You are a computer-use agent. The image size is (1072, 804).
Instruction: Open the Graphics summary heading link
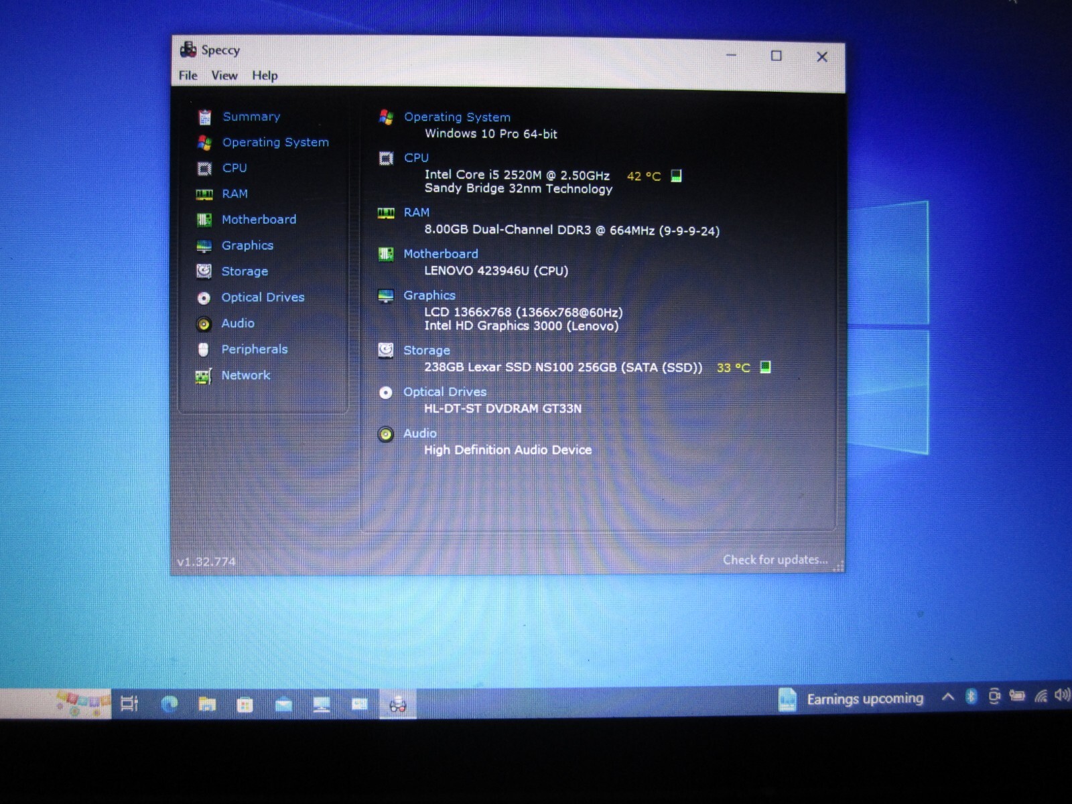(x=429, y=295)
